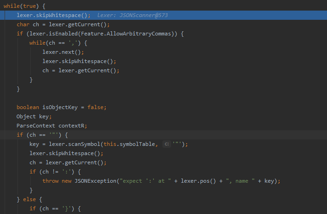Click 'Feature.AllowArbitraryCommas' in the if statement

[x=126, y=34]
